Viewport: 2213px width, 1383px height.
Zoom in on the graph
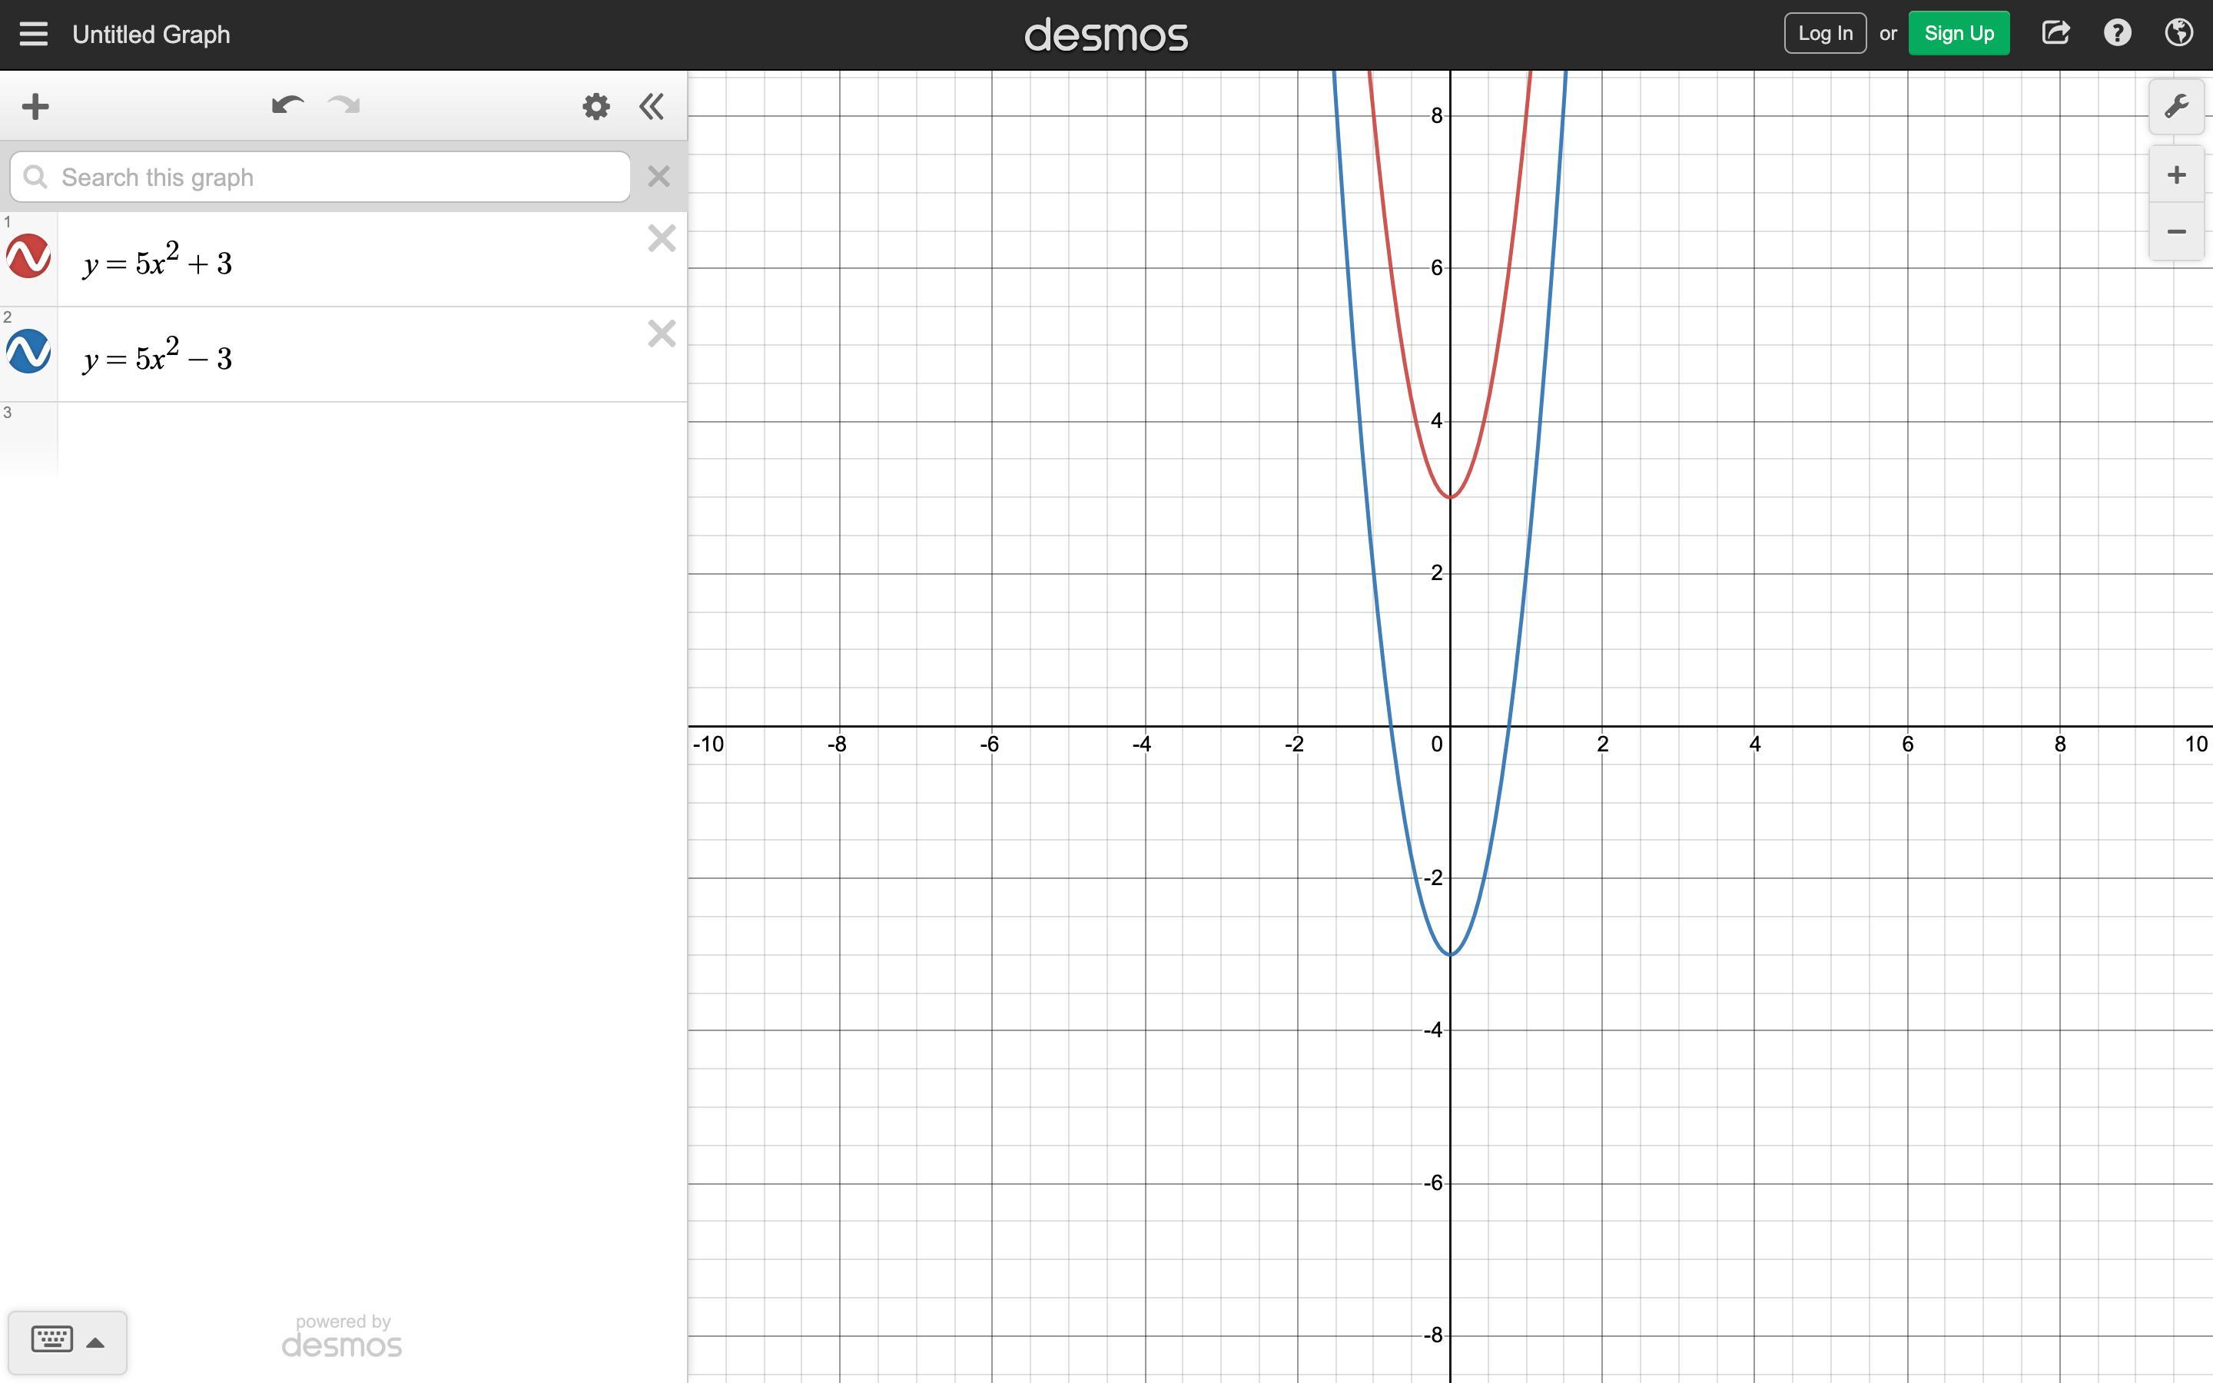coord(2175,174)
